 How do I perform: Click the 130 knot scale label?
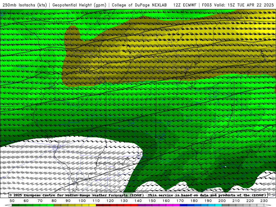[124, 201]
